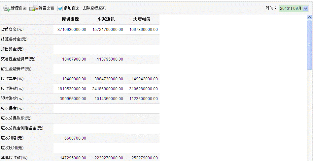Image resolution: width=313 pixels, height=161 pixels.
Task: Click the value 1014350000.00
Action: [x=109, y=99]
